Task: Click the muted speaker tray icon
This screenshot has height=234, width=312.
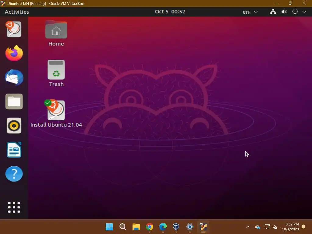Action: point(275,227)
